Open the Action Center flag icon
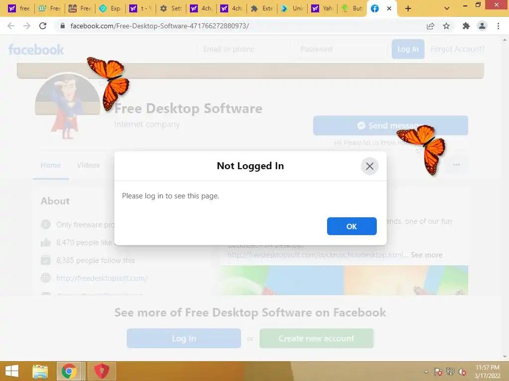 [x=438, y=372]
